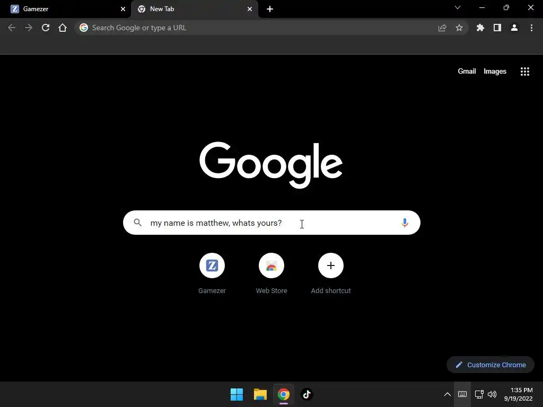Reload the current page
This screenshot has height=407, width=543.
[46, 28]
